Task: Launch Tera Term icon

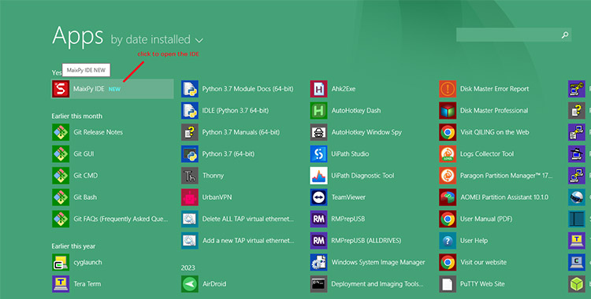Action: tap(61, 283)
